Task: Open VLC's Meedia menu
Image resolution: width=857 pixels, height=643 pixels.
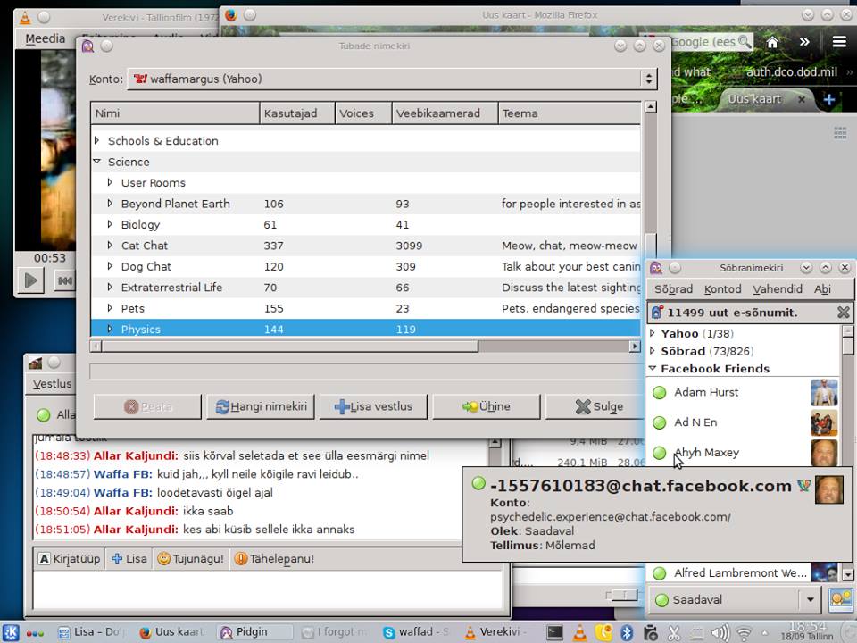Action: (x=46, y=38)
